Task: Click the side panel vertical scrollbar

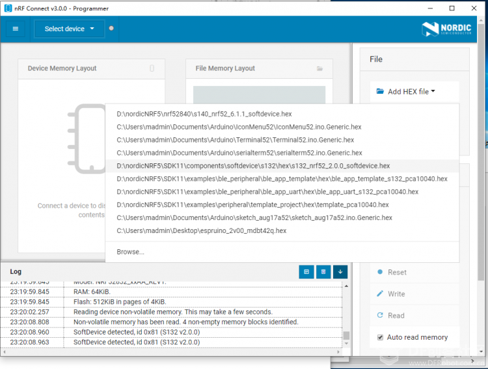Action: [481, 152]
